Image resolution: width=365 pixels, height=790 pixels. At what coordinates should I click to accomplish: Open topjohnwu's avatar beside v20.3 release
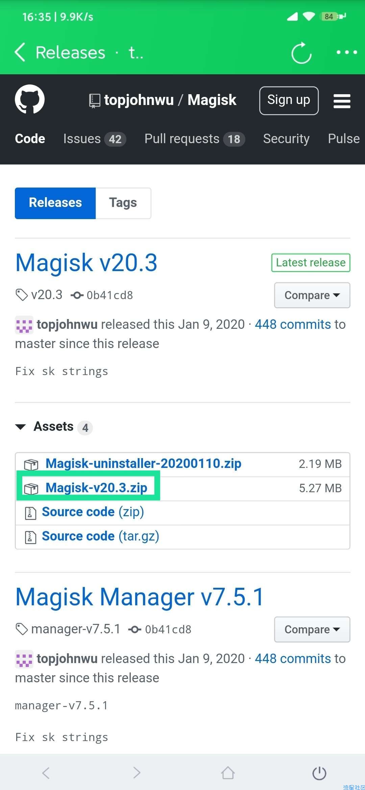click(24, 325)
